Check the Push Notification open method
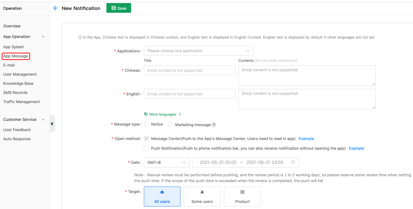The width and height of the screenshot is (413, 209). point(146,148)
